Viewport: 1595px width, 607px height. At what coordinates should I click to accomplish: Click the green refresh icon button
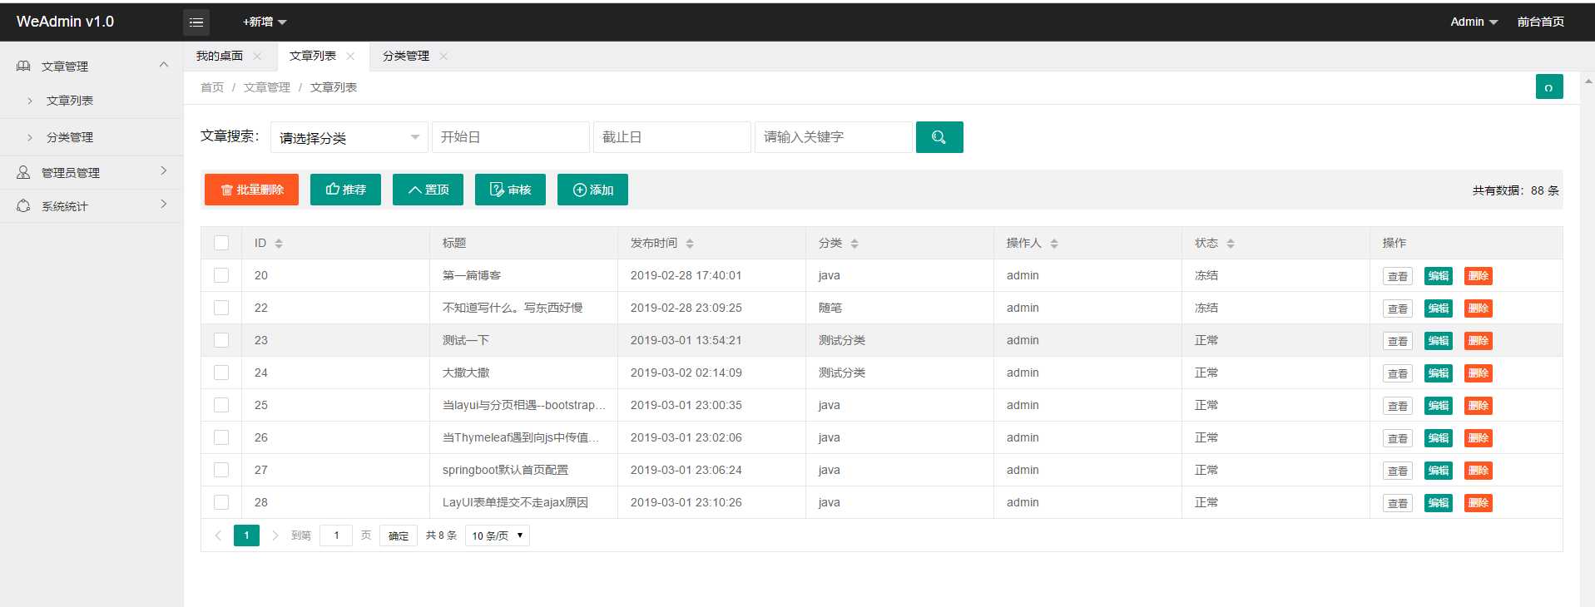point(1549,86)
